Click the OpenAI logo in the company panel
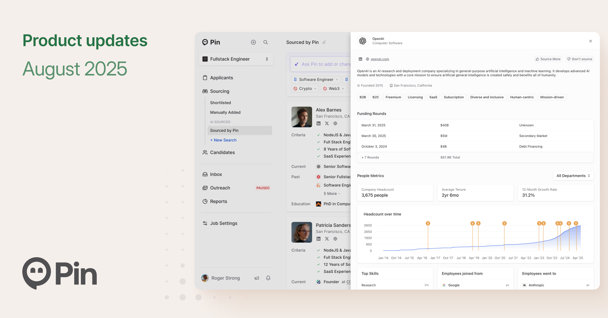The width and height of the screenshot is (608, 318). pyautogui.click(x=362, y=41)
